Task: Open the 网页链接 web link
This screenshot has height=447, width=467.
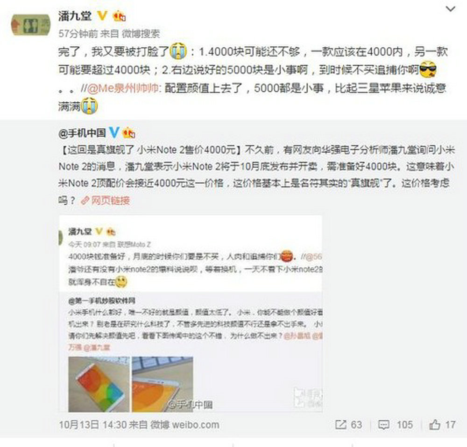Action: pyautogui.click(x=110, y=201)
